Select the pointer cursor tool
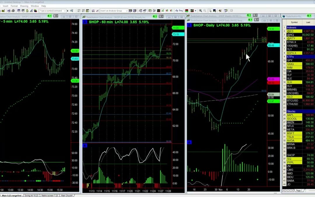 [210, 11]
